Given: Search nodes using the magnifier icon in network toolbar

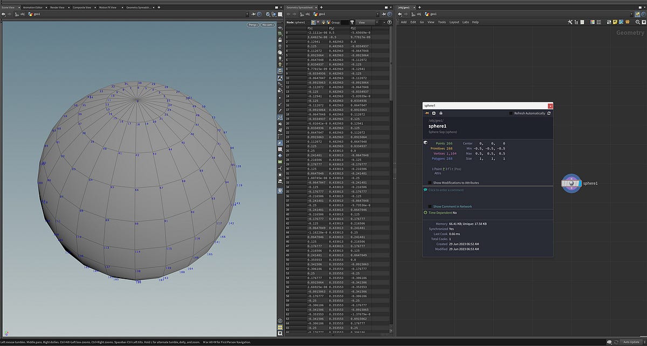Looking at the screenshot, I should [638, 22].
